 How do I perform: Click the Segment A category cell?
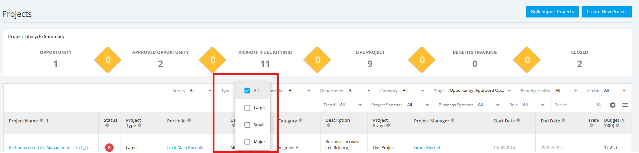pyautogui.click(x=288, y=147)
